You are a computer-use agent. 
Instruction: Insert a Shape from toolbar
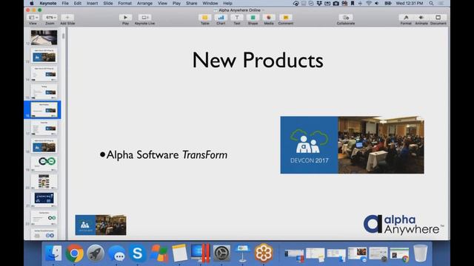[x=253, y=18]
